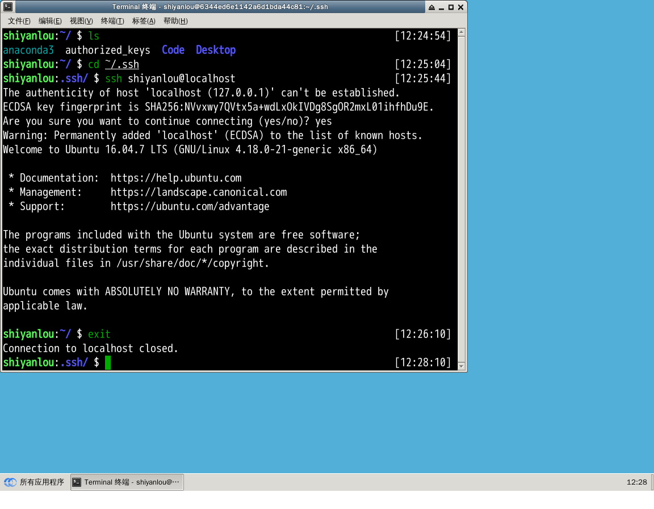Click the Terminal taskbar button
Viewport: 654px width, 509px height.
pyautogui.click(x=127, y=482)
